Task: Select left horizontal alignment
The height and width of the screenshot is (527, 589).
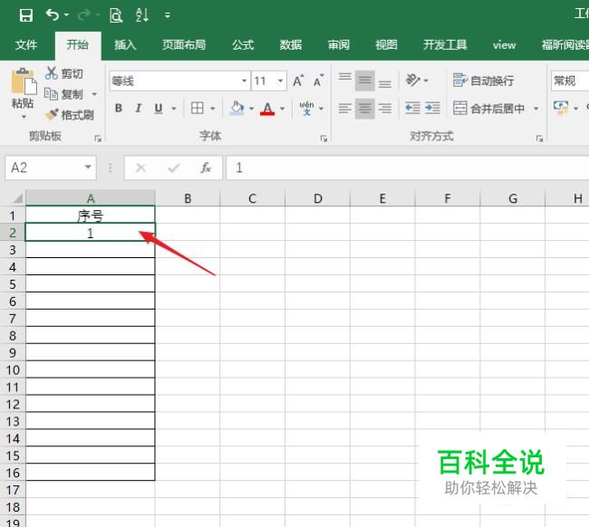Action: pos(345,109)
